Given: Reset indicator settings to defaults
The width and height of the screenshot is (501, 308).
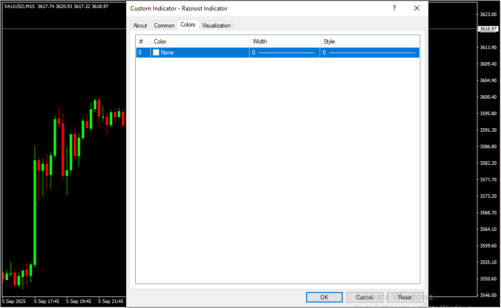Looking at the screenshot, I should 405,297.
